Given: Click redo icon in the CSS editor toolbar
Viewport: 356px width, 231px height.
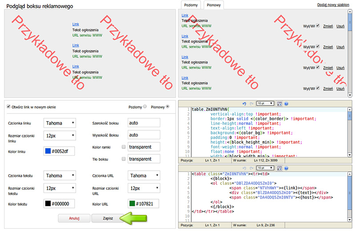Looking at the screenshot, I should coord(252,103).
